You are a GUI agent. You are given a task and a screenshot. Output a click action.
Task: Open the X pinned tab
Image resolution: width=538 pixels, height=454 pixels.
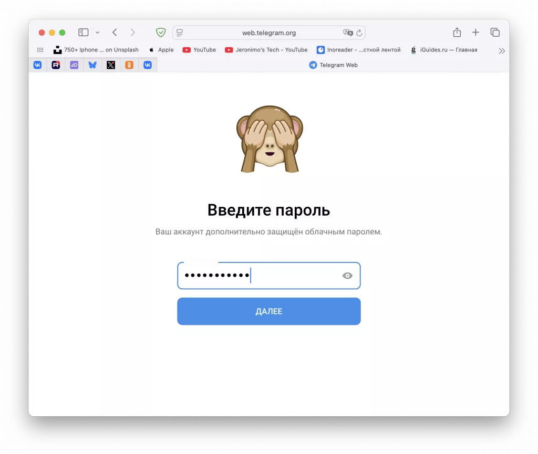click(110, 65)
